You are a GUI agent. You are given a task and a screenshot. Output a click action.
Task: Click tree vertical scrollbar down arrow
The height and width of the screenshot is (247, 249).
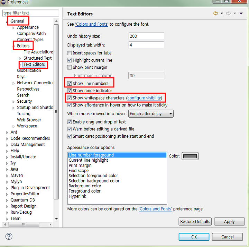pos(56,219)
